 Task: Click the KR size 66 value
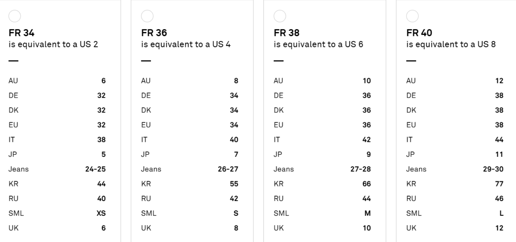coord(366,184)
